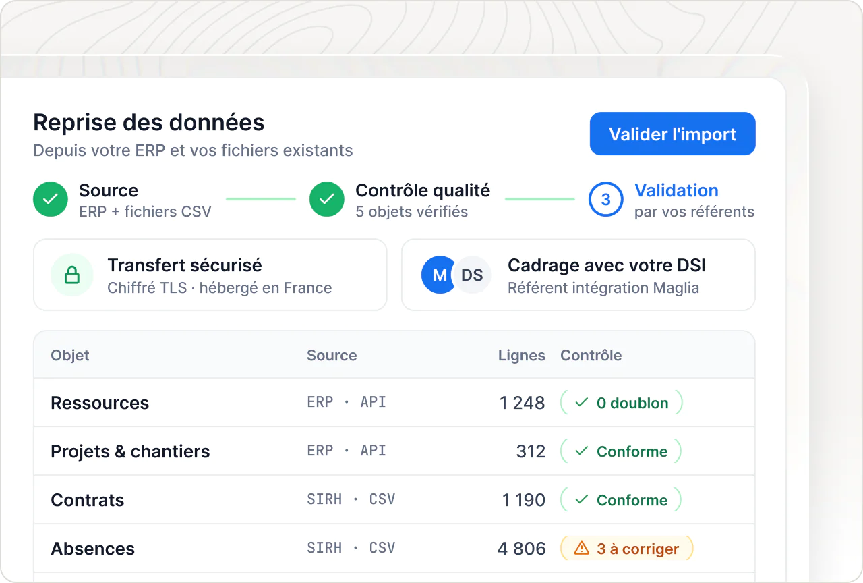Click Conforme badge in Projets & chantiers row
The height and width of the screenshot is (583, 863).
point(621,451)
